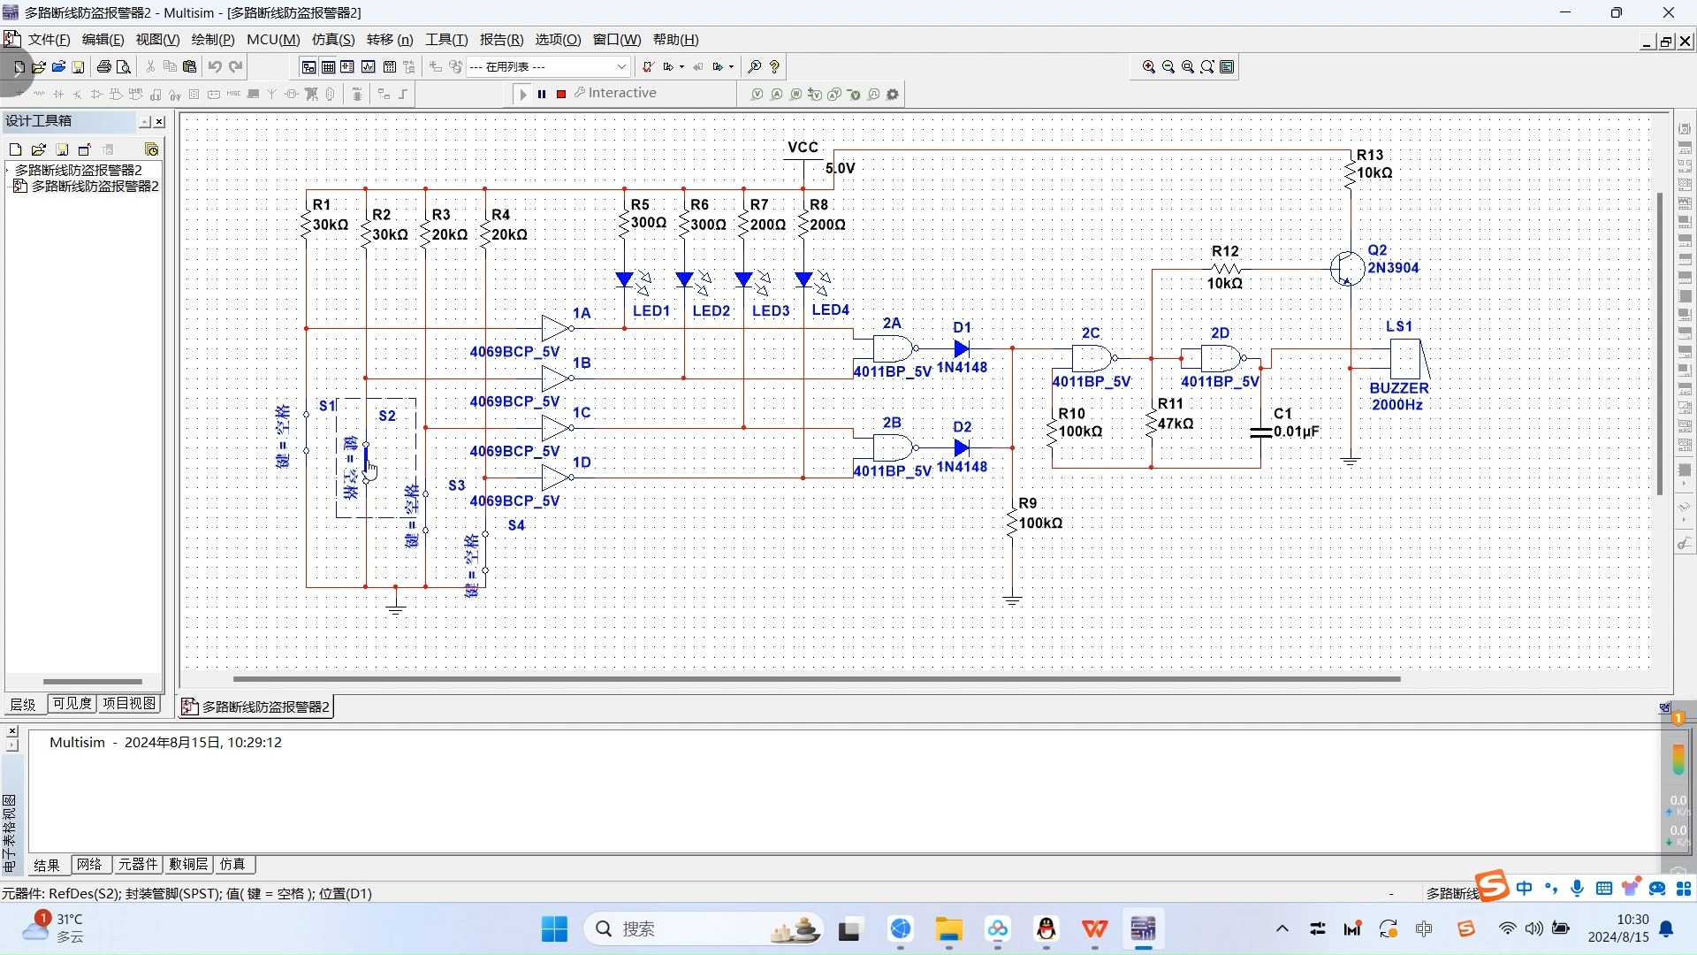Image resolution: width=1697 pixels, height=955 pixels.
Task: Expand 多路断线防盗报警器2 root tree node
Action: point(8,170)
